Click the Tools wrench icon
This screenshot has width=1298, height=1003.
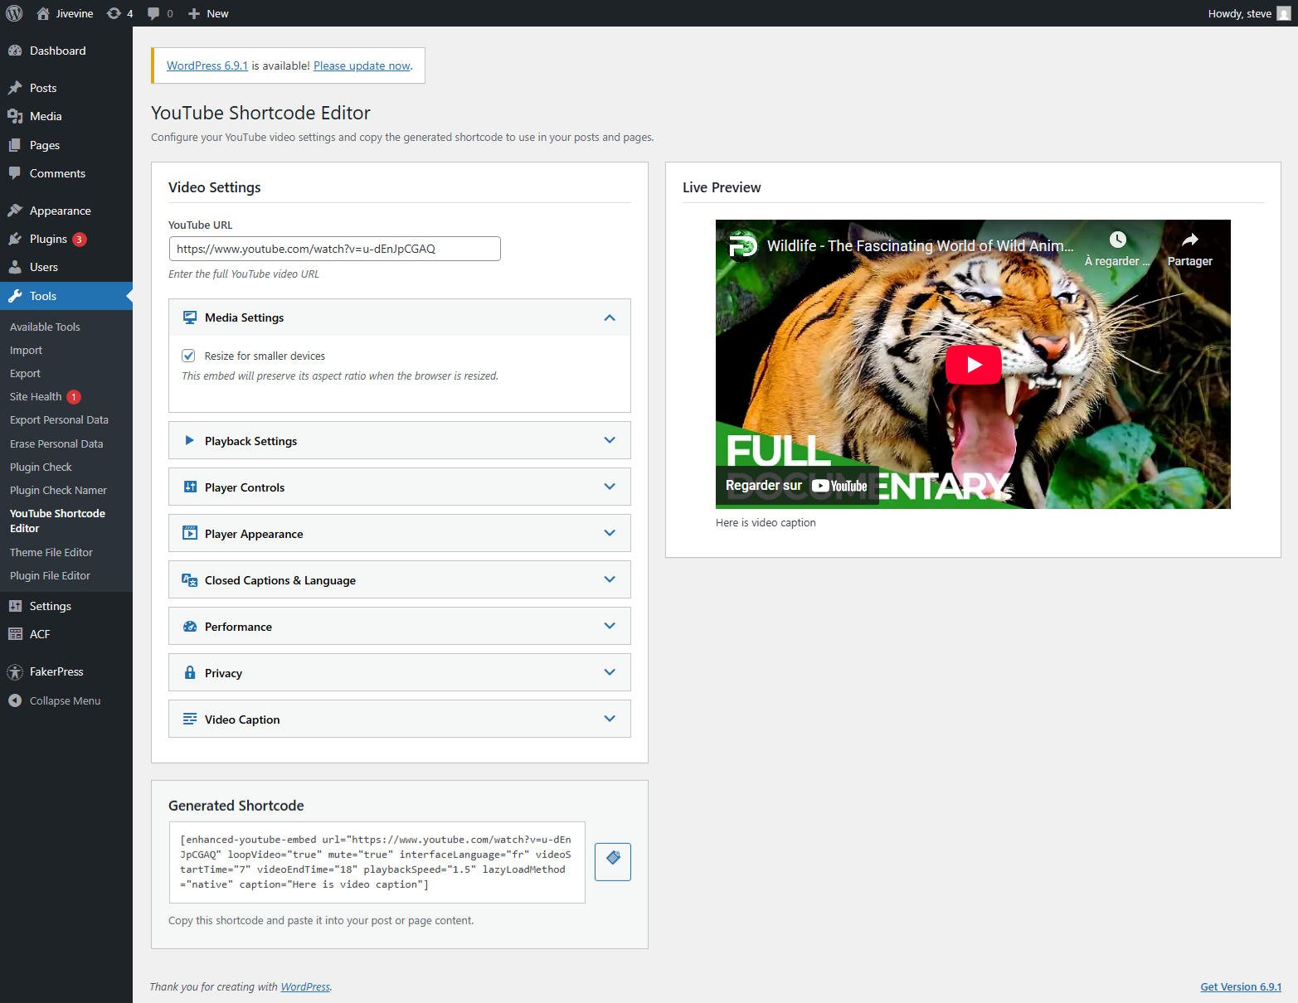coord(16,296)
